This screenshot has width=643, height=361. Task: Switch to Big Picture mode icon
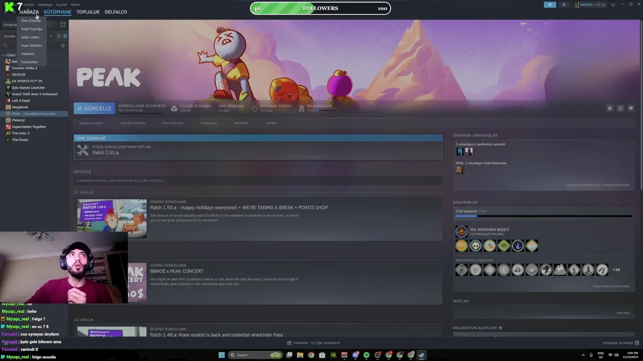(x=613, y=5)
